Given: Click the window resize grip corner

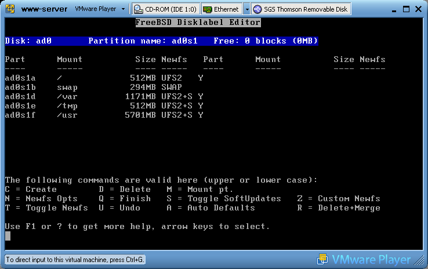Looking at the screenshot, I should pyautogui.click(x=419, y=260).
